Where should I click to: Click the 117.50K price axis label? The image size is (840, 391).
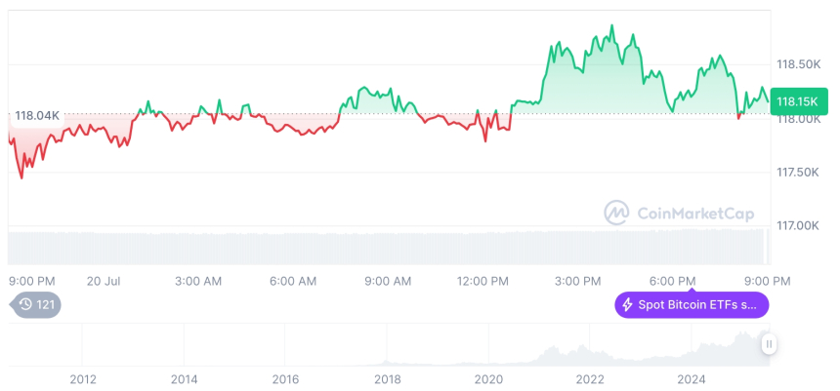coord(798,173)
